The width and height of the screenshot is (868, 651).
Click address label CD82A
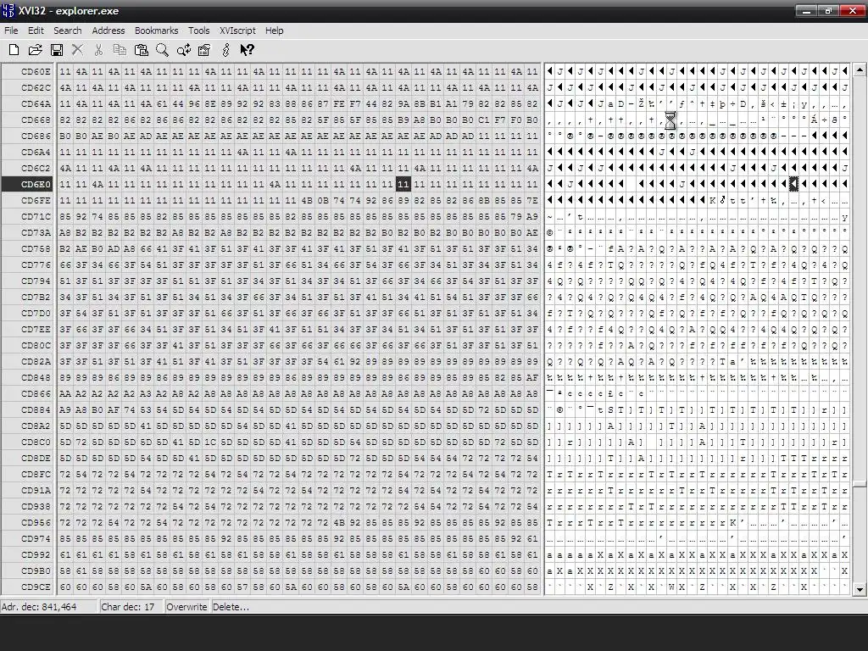(36, 361)
